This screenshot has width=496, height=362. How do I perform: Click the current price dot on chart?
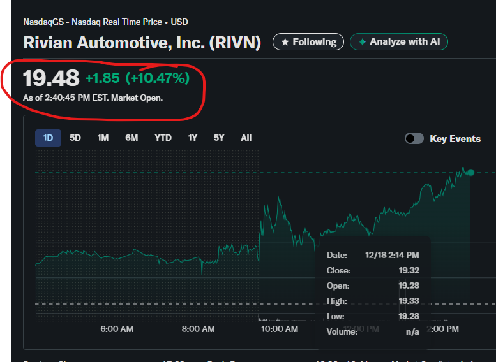(470, 172)
